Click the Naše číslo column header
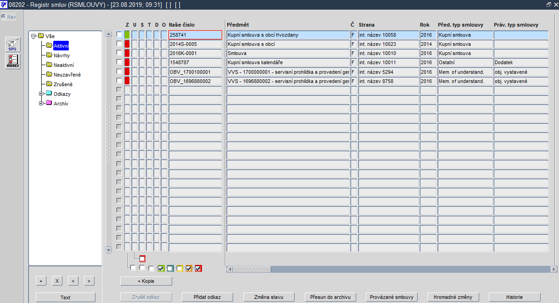559x303 pixels. point(182,24)
